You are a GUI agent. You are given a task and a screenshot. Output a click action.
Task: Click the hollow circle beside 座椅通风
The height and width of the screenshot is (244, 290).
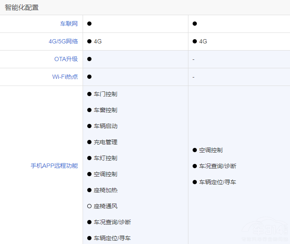click(x=89, y=206)
